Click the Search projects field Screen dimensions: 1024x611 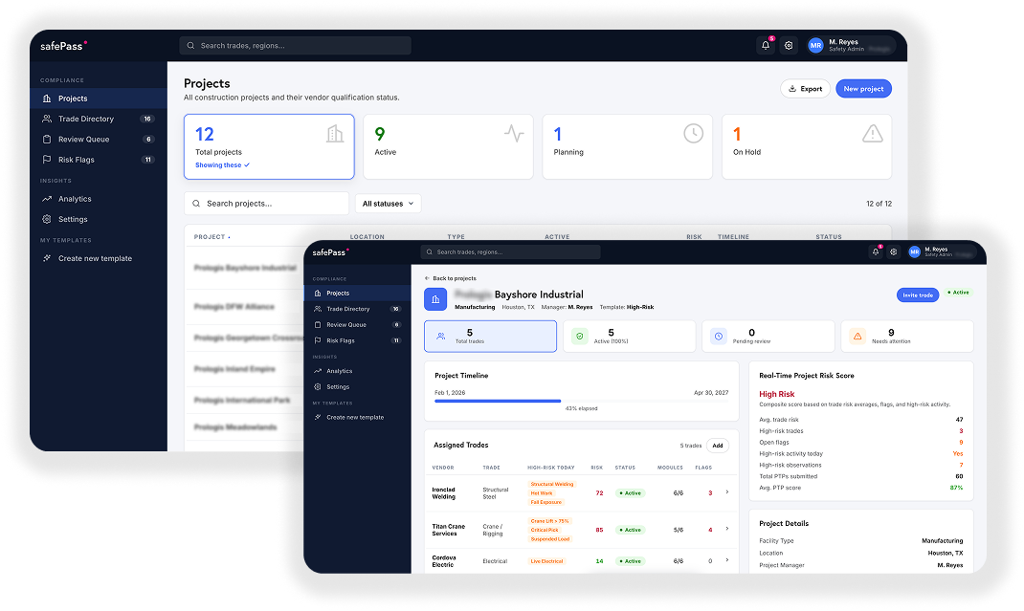[266, 204]
